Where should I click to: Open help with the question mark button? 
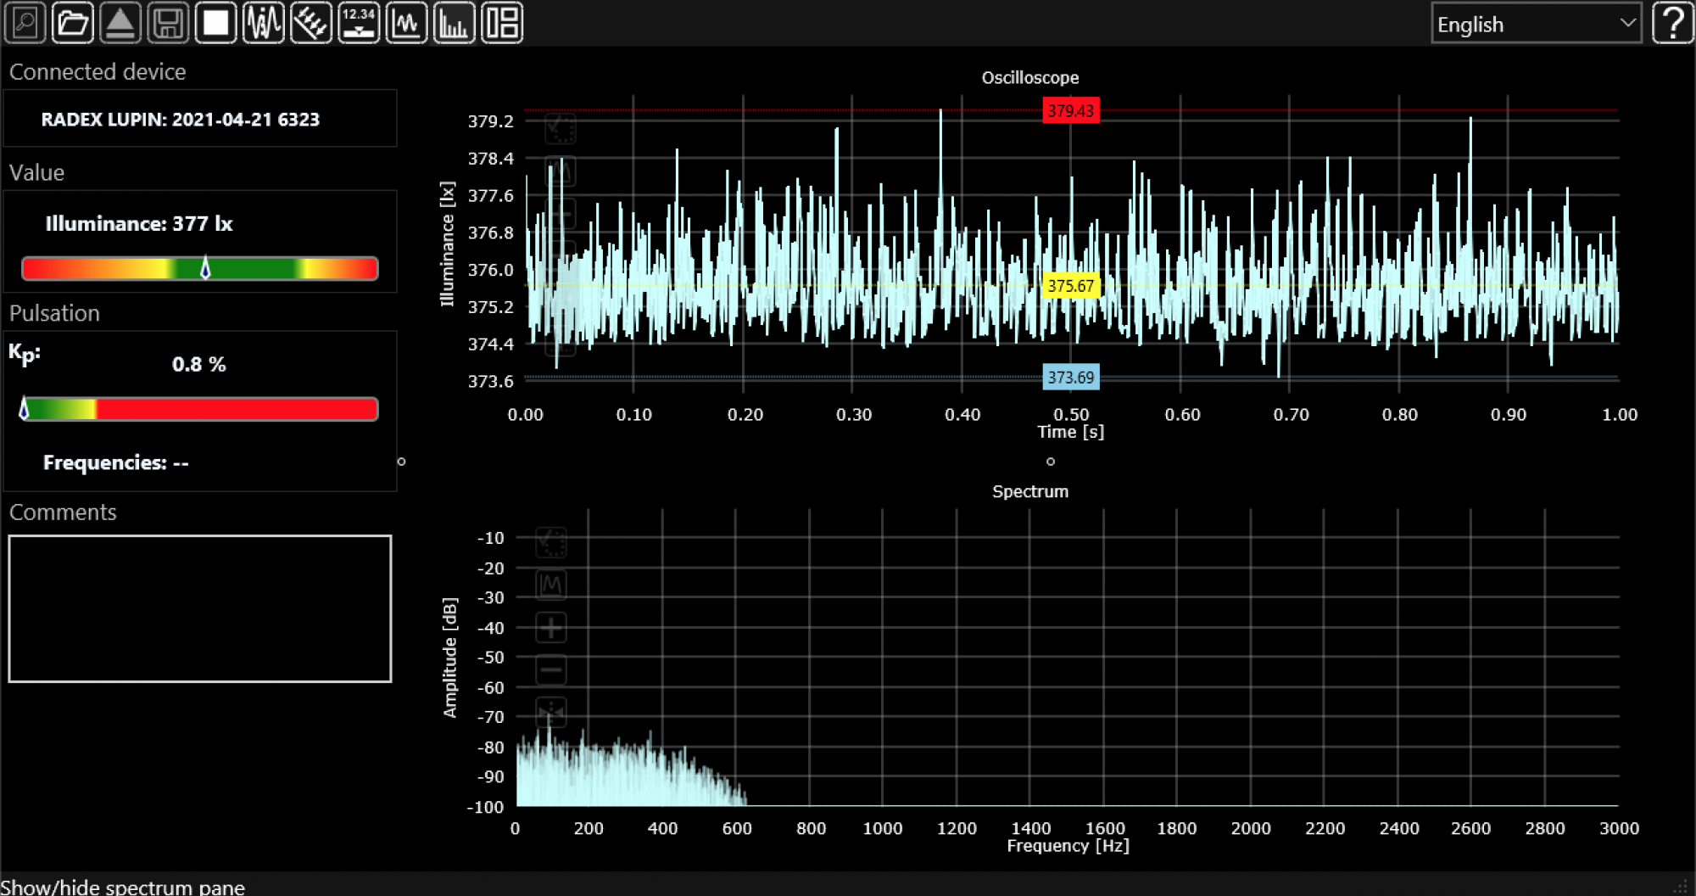click(x=1673, y=23)
